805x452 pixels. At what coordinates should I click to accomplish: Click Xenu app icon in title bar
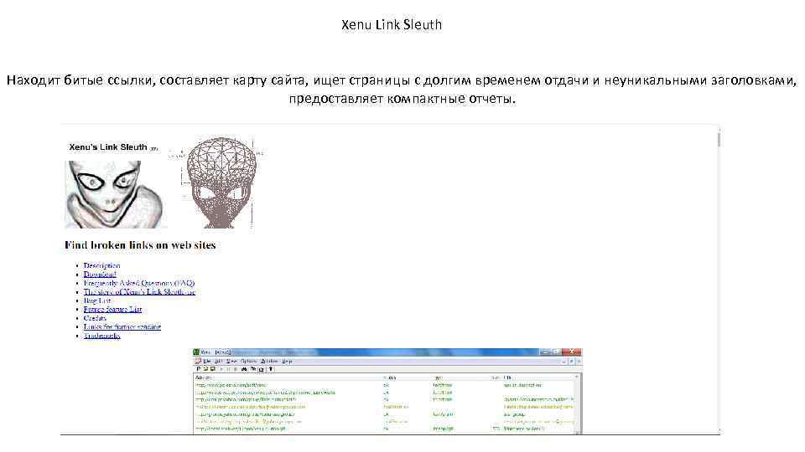196,352
